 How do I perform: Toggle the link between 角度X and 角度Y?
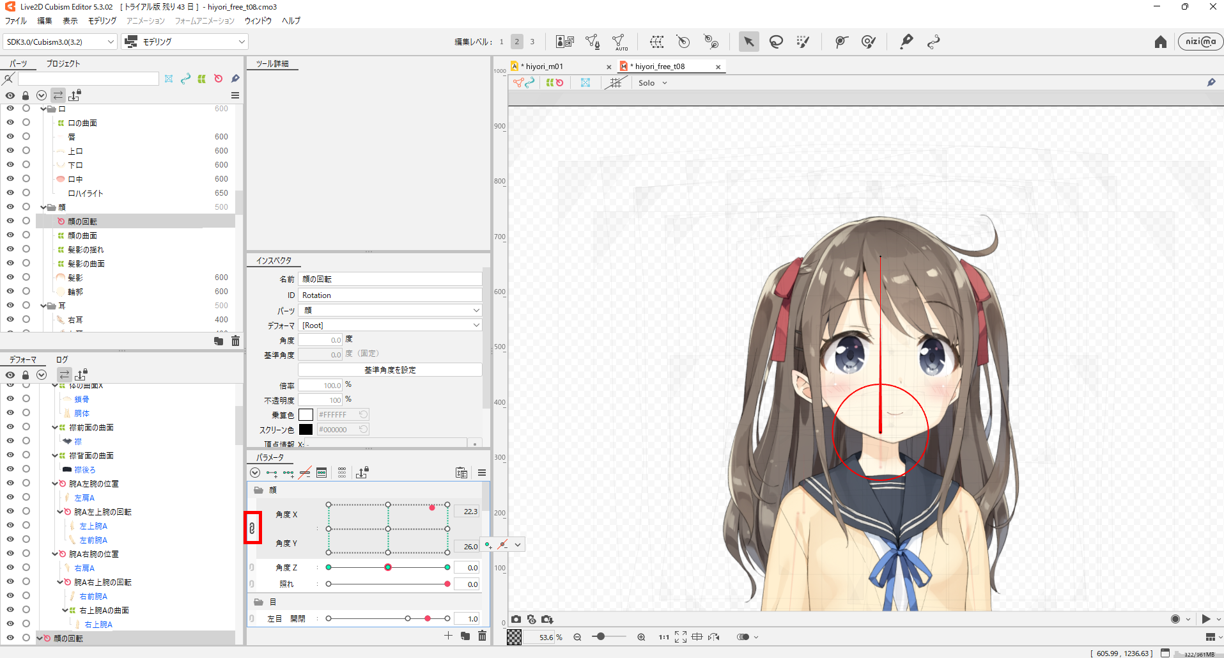[252, 528]
